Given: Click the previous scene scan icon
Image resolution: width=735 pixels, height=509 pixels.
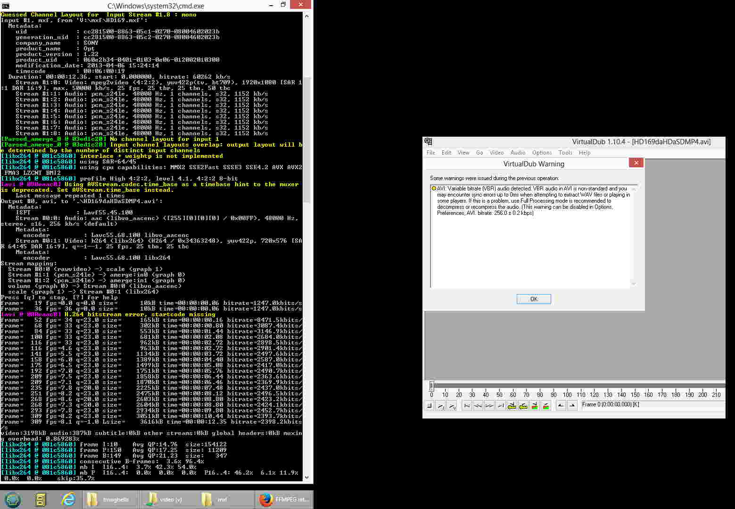Looking at the screenshot, I should pos(535,406).
